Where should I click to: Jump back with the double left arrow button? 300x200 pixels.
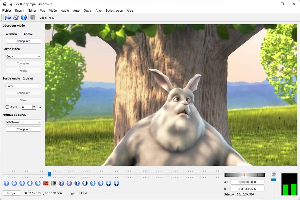pos(30,183)
